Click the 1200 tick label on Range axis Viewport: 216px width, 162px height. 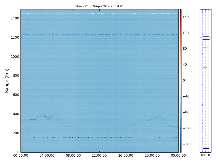[x=15, y=38]
